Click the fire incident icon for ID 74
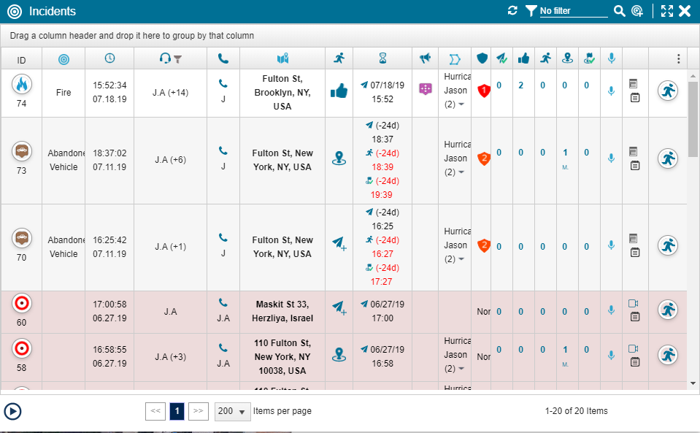The height and width of the screenshot is (433, 700). coord(21,85)
